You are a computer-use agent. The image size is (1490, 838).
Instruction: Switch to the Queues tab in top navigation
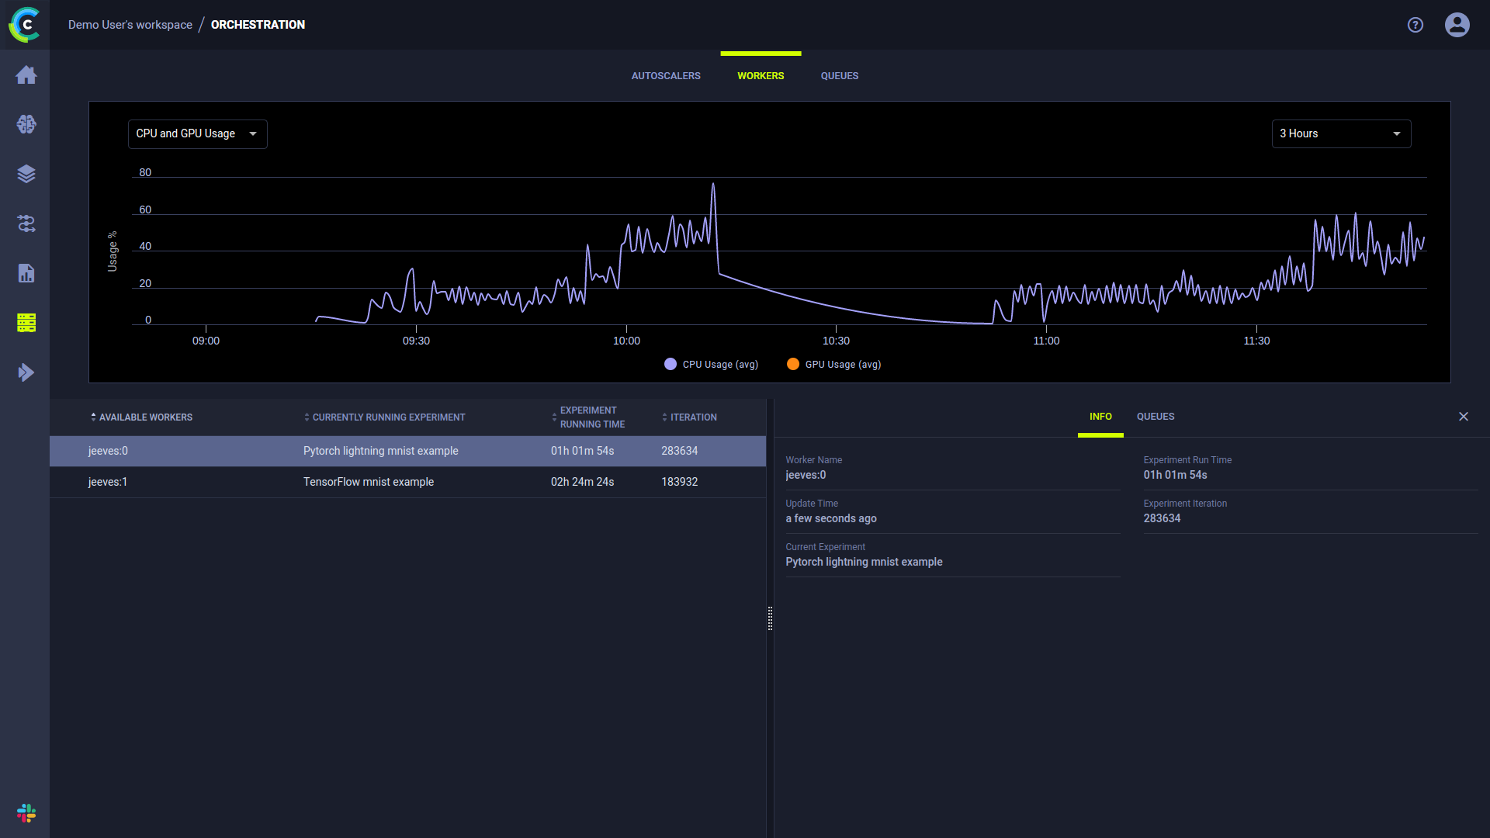click(839, 76)
